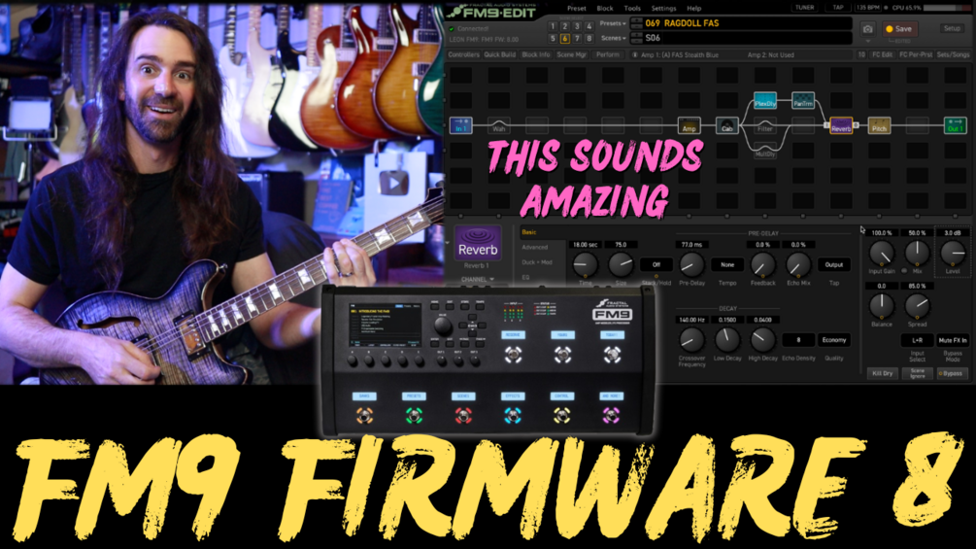Click the TAP tempo button
The width and height of the screenshot is (976, 549).
click(x=838, y=8)
